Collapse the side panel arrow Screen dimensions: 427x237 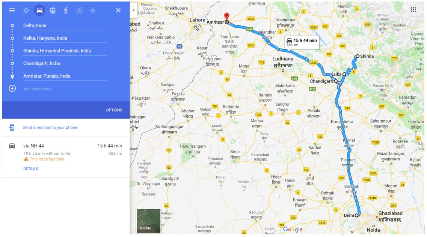[133, 10]
